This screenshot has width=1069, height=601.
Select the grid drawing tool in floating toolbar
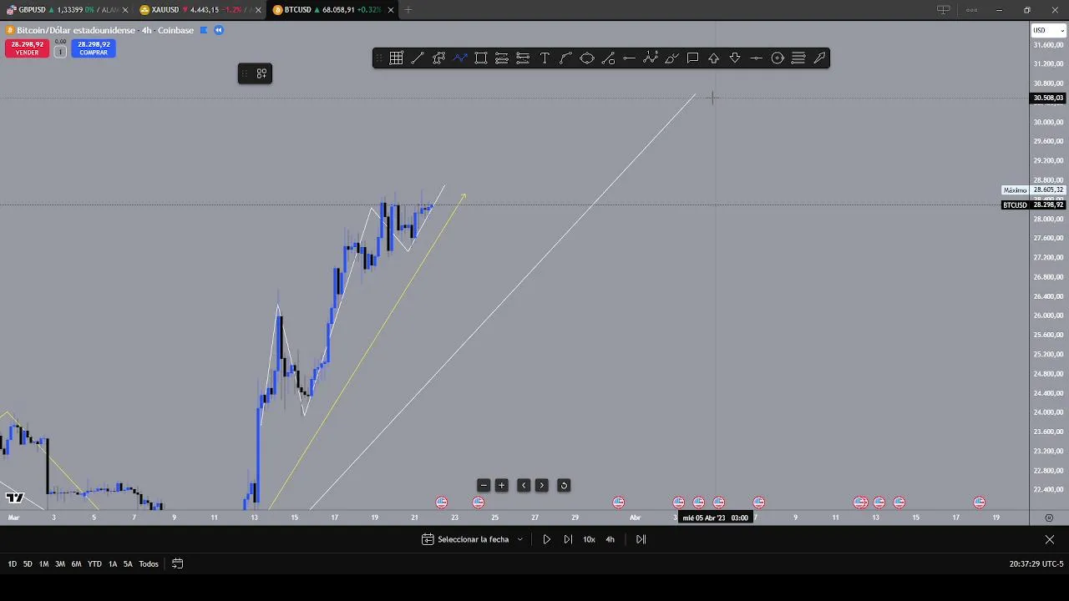pyautogui.click(x=396, y=58)
